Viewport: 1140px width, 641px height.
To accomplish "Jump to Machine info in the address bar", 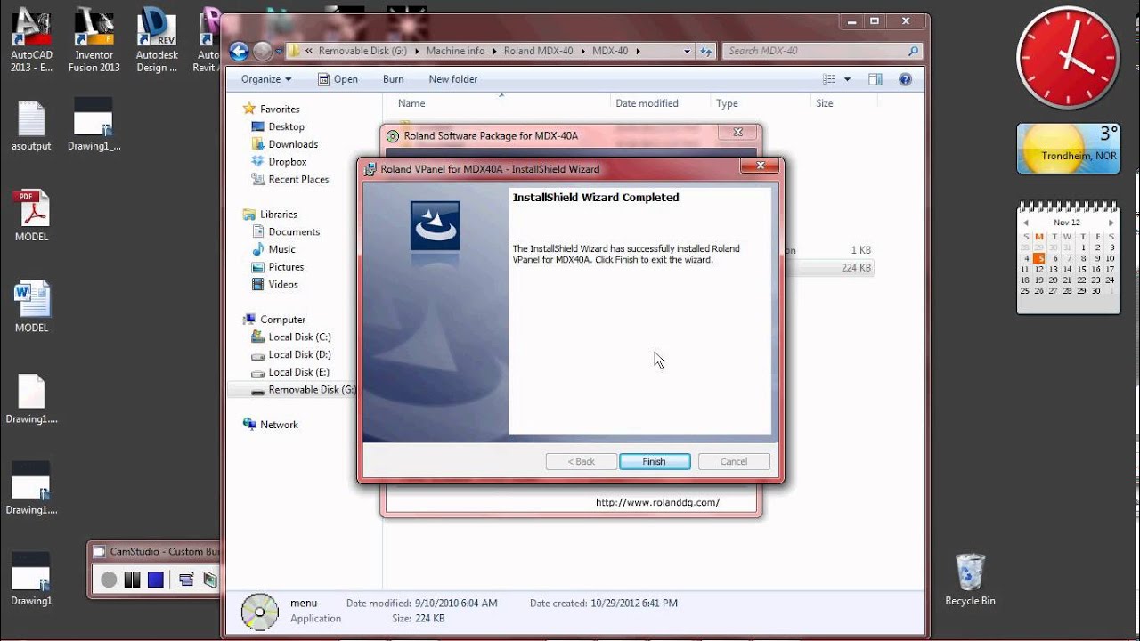I will pos(455,51).
